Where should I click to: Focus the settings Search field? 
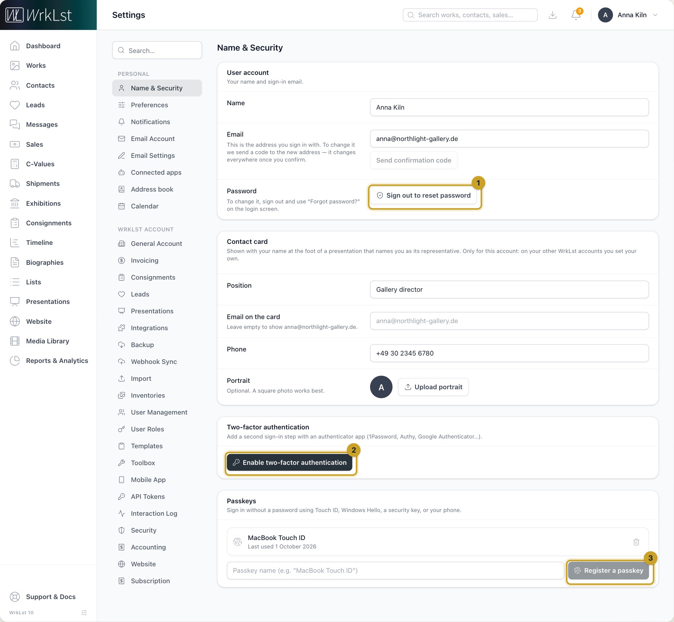(157, 50)
